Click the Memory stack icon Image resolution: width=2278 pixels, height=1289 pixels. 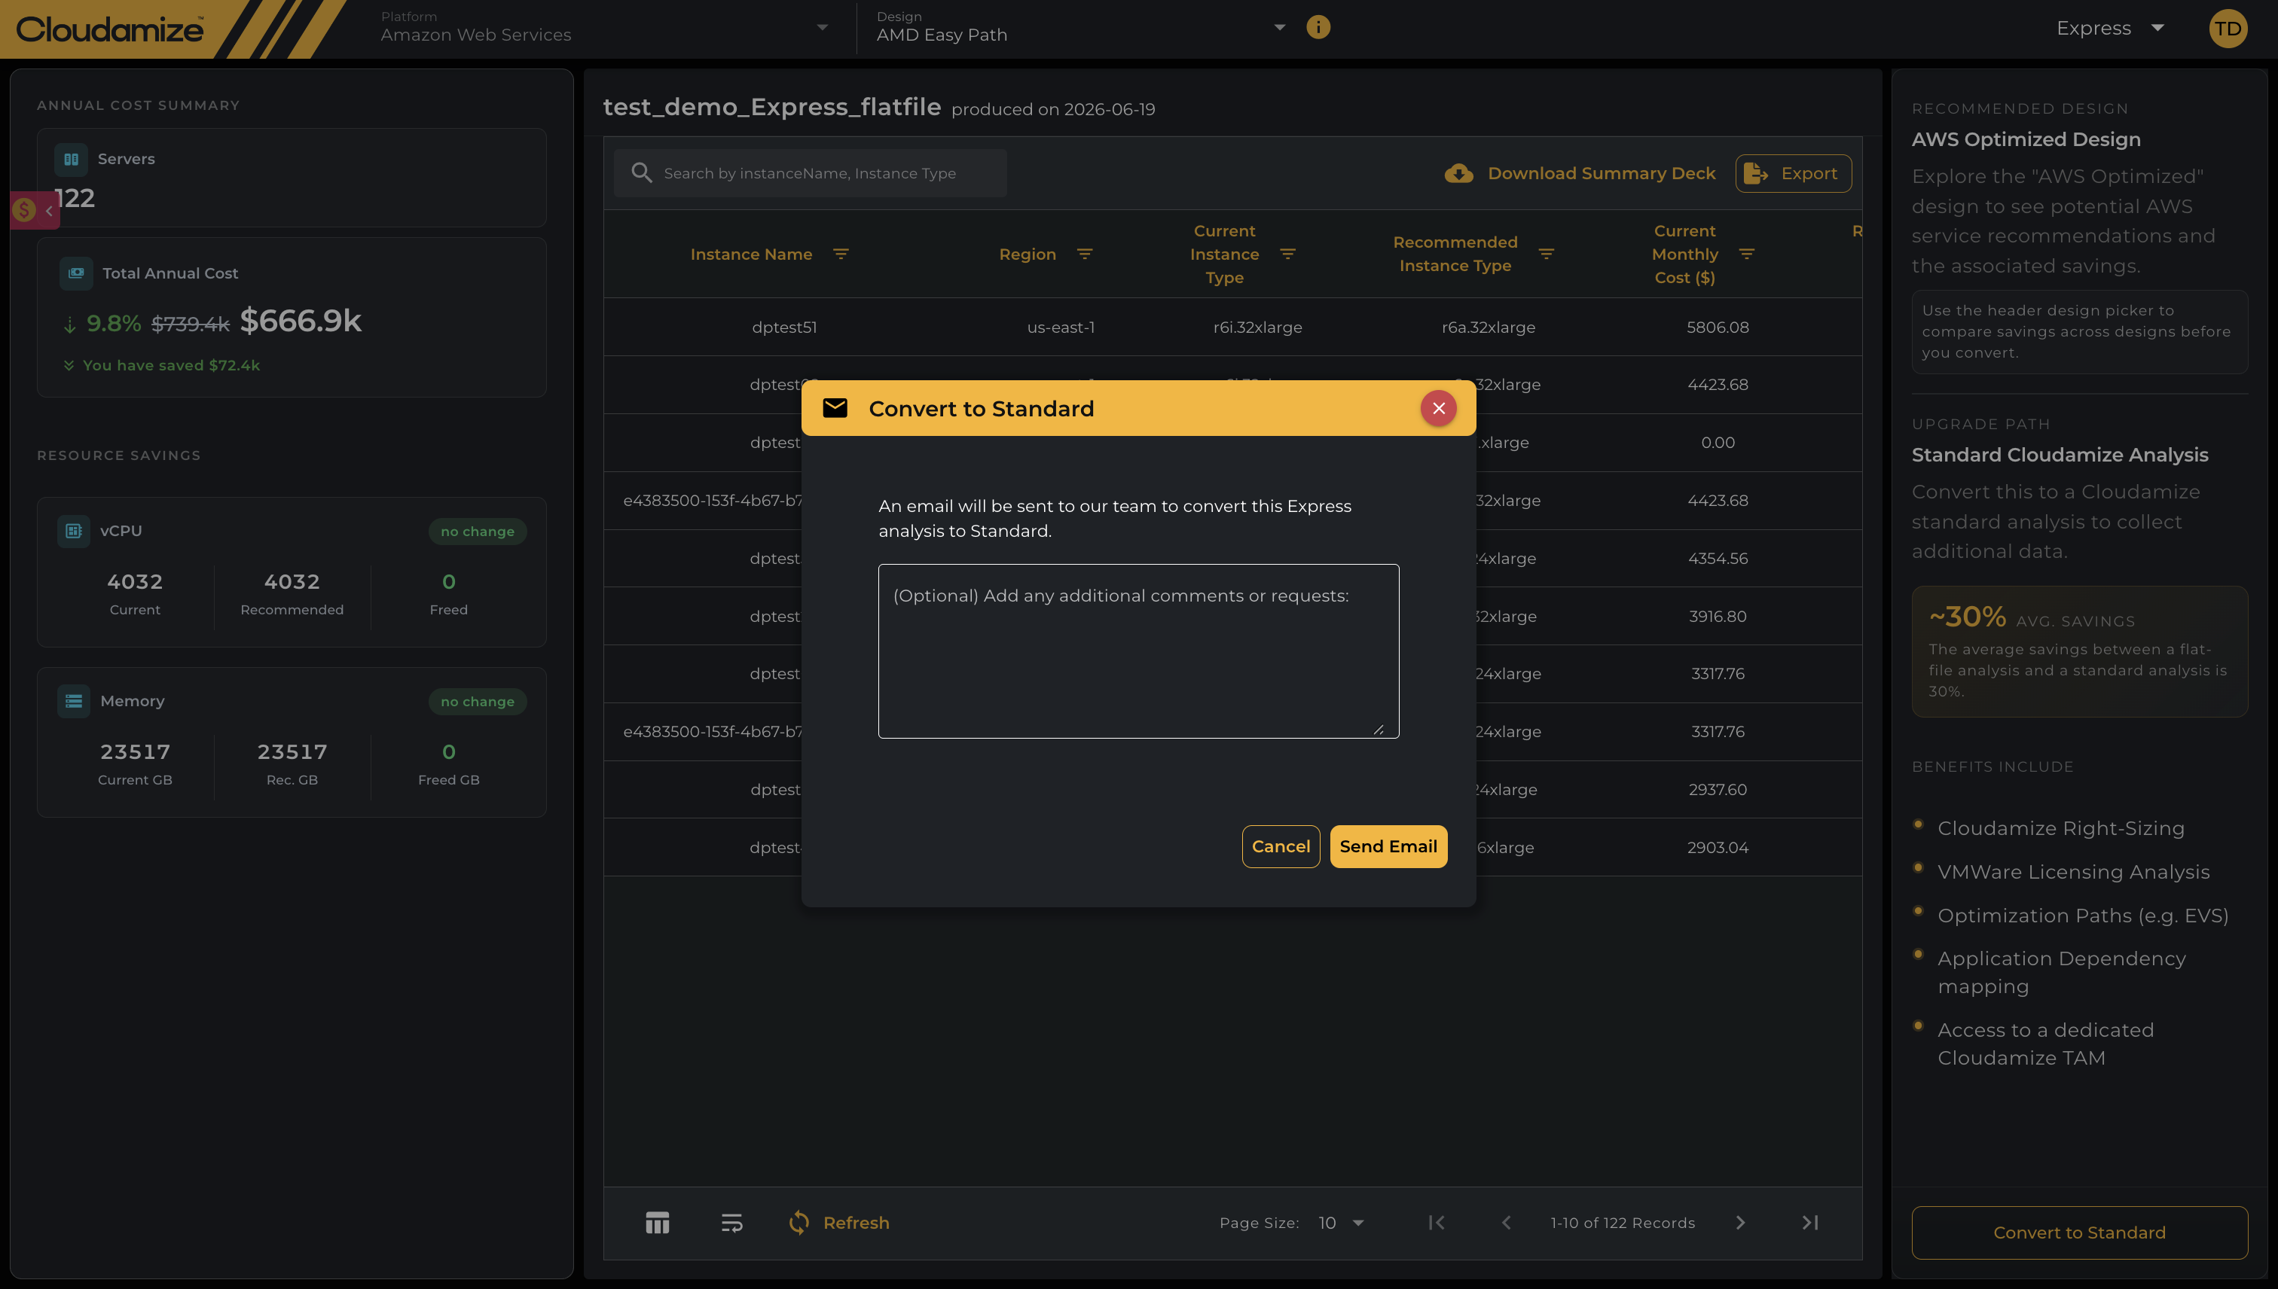(74, 701)
